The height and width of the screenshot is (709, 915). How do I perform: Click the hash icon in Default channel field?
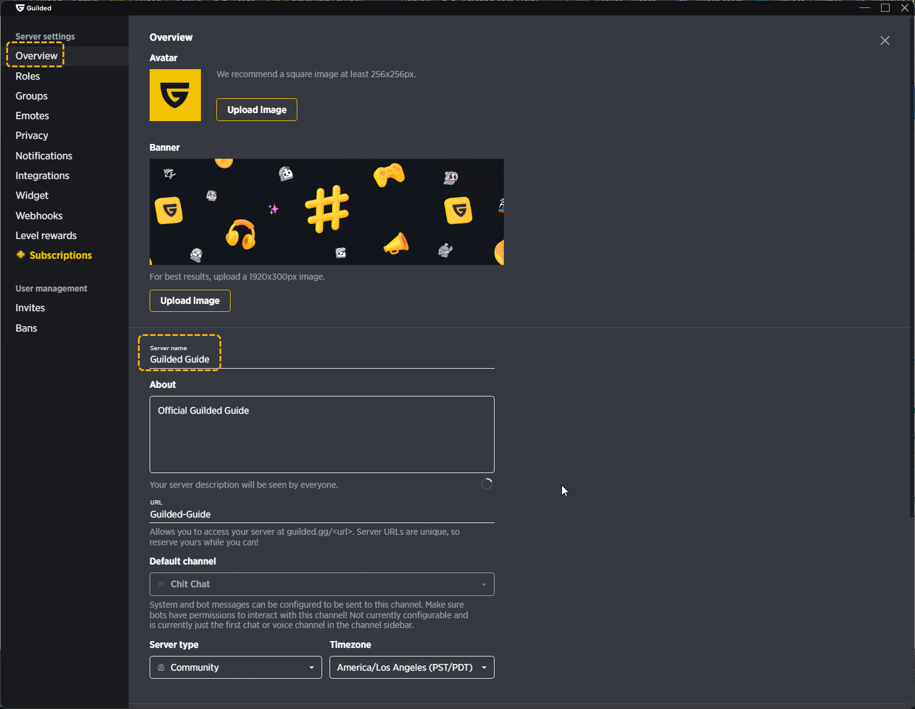click(x=161, y=584)
